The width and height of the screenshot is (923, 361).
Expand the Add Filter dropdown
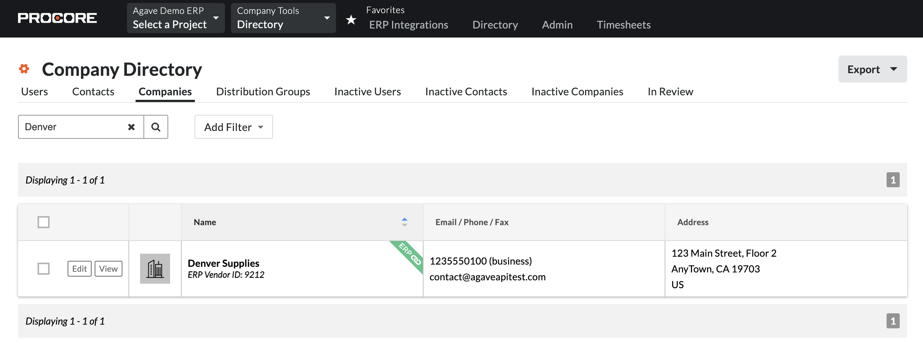pyautogui.click(x=234, y=127)
